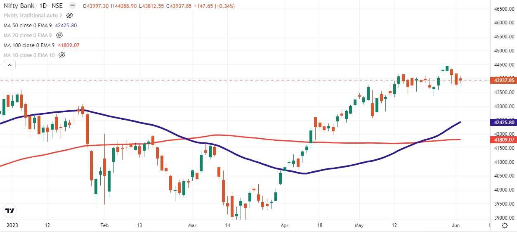This screenshot has height=232, width=517.
Task: Click the TradingView logo icon
Action: (x=10, y=211)
